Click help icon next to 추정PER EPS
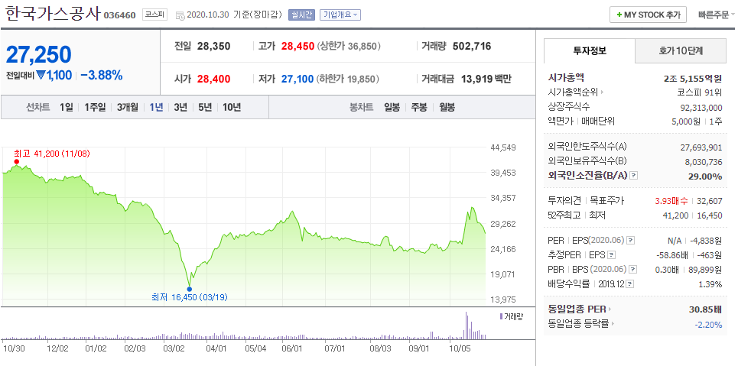738x366 pixels. (x=611, y=255)
